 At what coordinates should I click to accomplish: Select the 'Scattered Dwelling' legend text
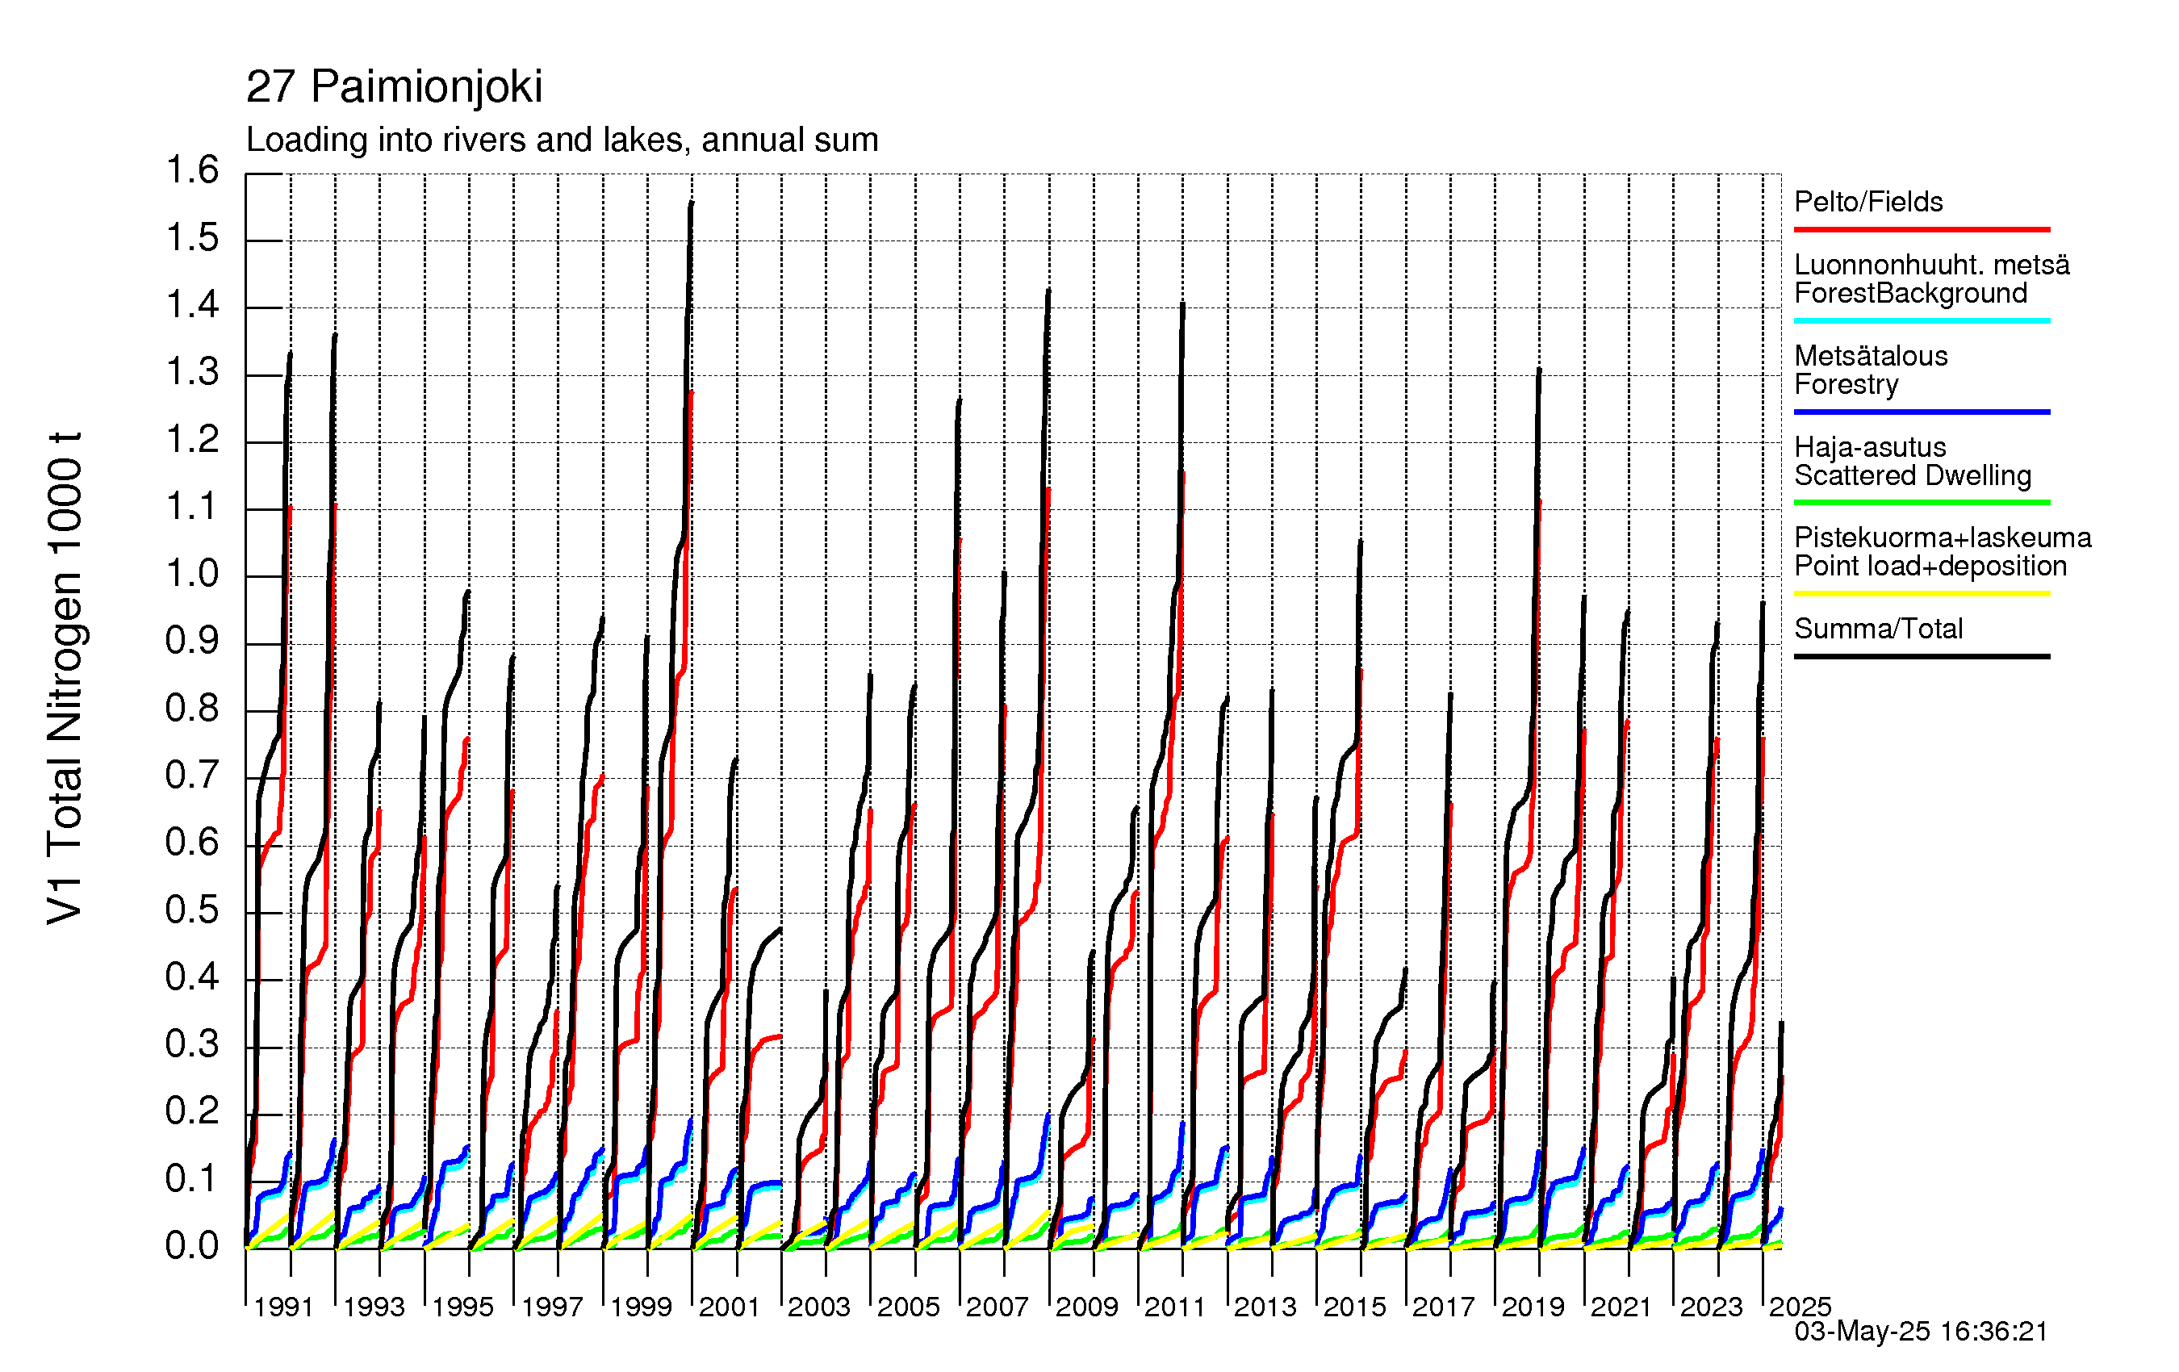[1913, 475]
